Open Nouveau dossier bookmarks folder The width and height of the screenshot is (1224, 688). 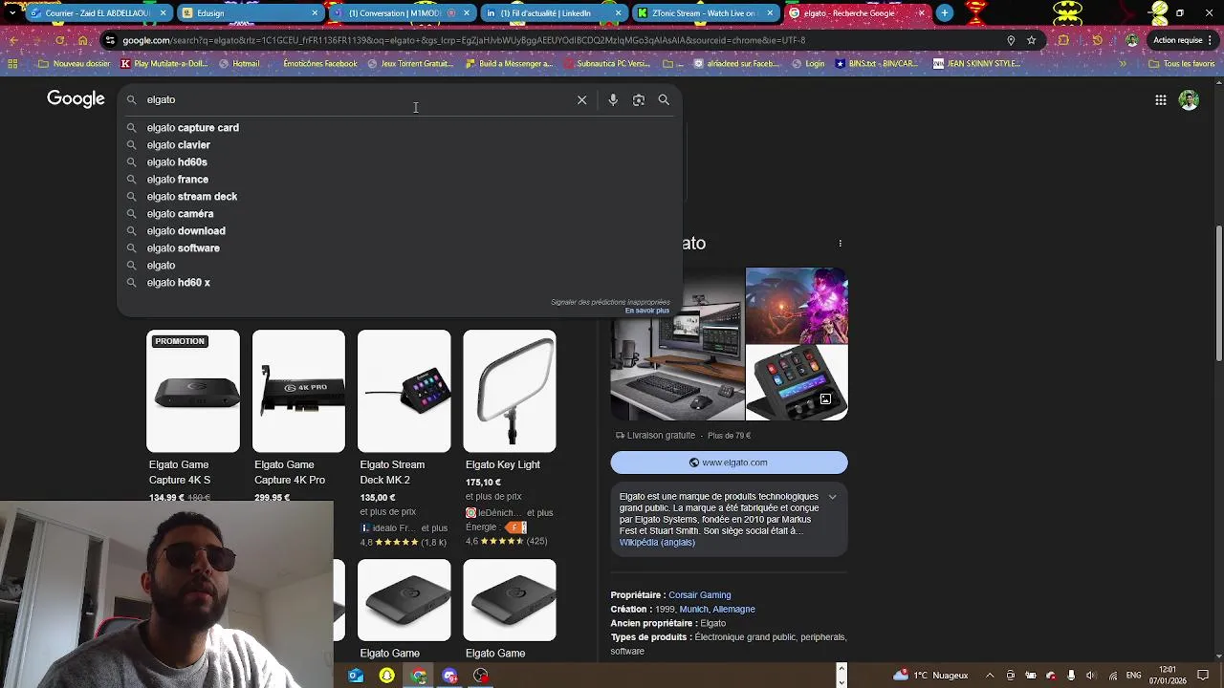(75, 64)
